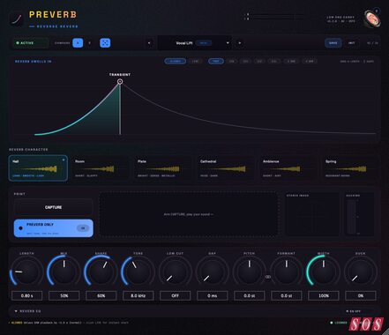Select the Aligned mode pill
Image resolution: width=389 pixels, height=335 pixels.
[x=176, y=61]
